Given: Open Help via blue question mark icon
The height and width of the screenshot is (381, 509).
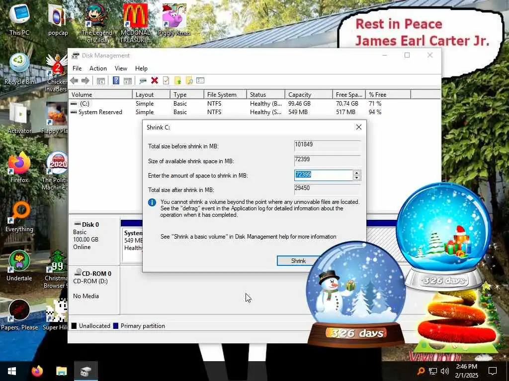Looking at the screenshot, I should [116, 81].
